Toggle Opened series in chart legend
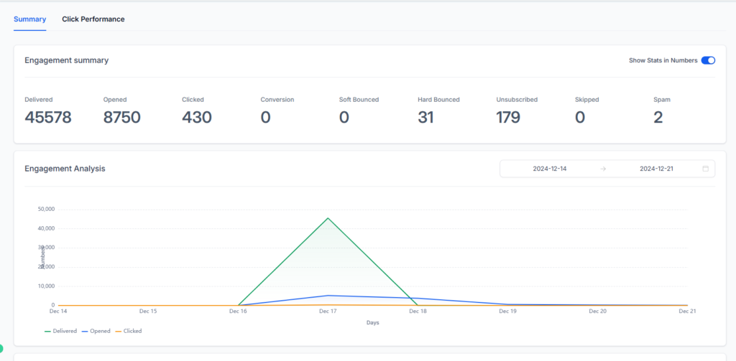 pos(96,331)
